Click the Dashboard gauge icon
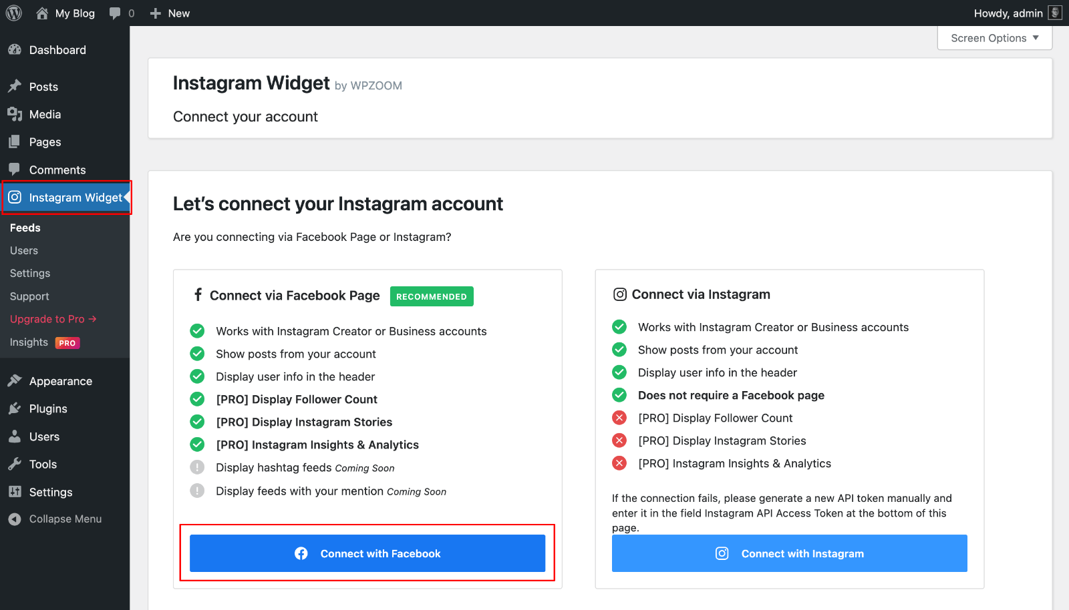The height and width of the screenshot is (610, 1069). 15,49
